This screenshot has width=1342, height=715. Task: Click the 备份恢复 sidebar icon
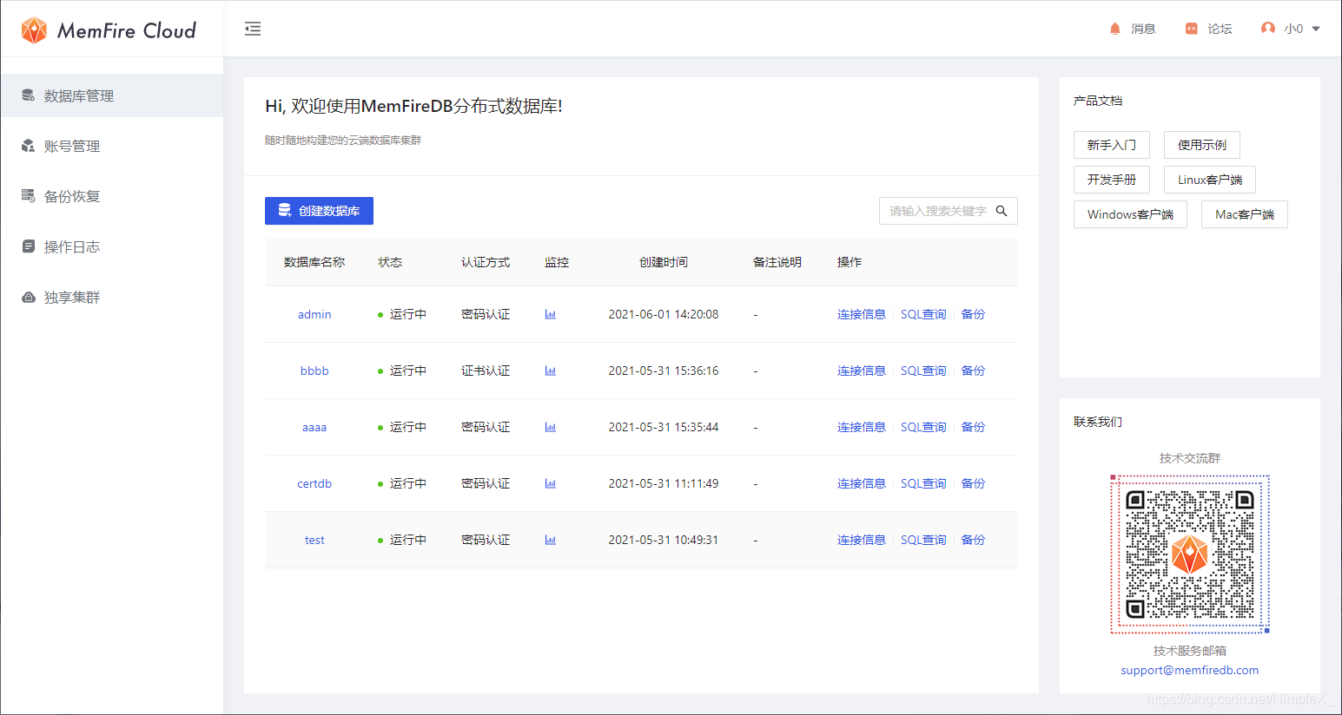pyautogui.click(x=29, y=196)
